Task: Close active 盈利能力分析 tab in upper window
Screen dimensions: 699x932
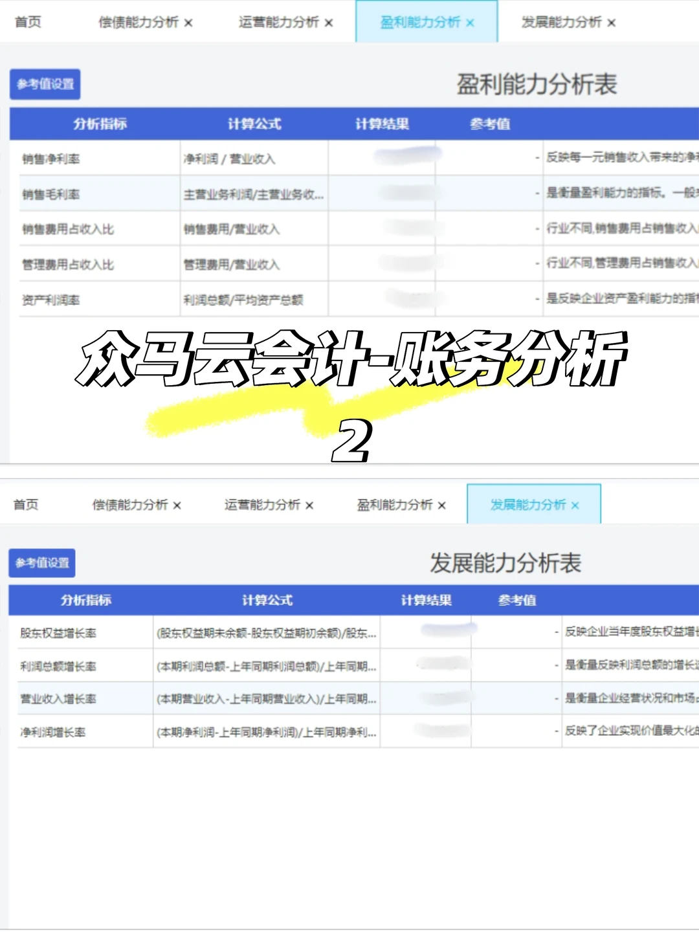Action: (470, 23)
